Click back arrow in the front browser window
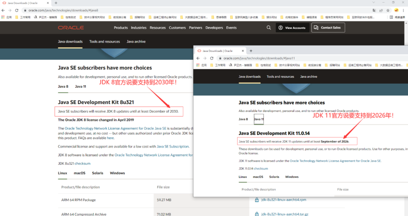Image resolution: width=408 pixels, height=216 pixels. click(198, 58)
